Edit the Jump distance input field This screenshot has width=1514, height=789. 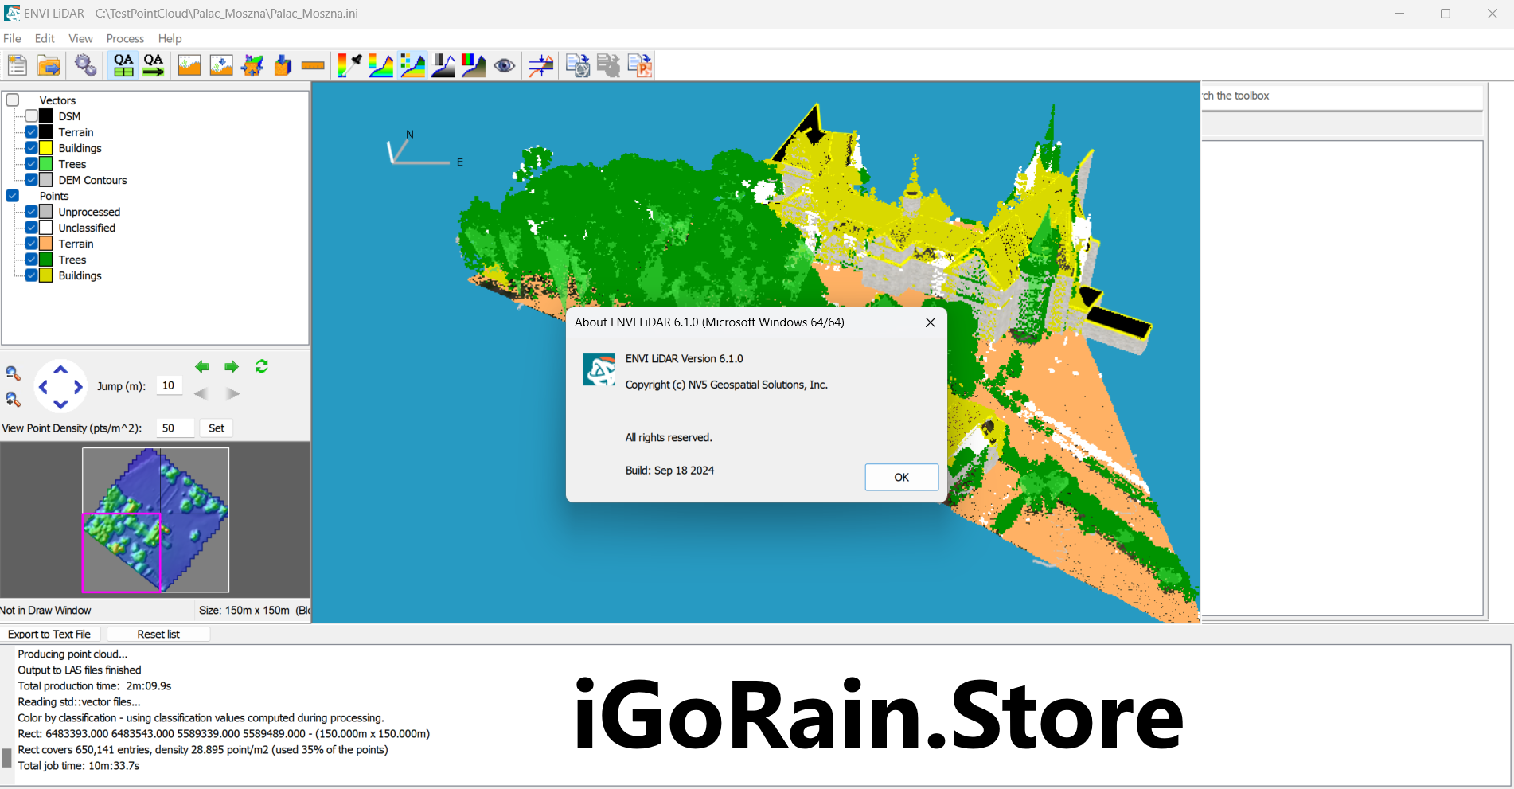click(169, 385)
